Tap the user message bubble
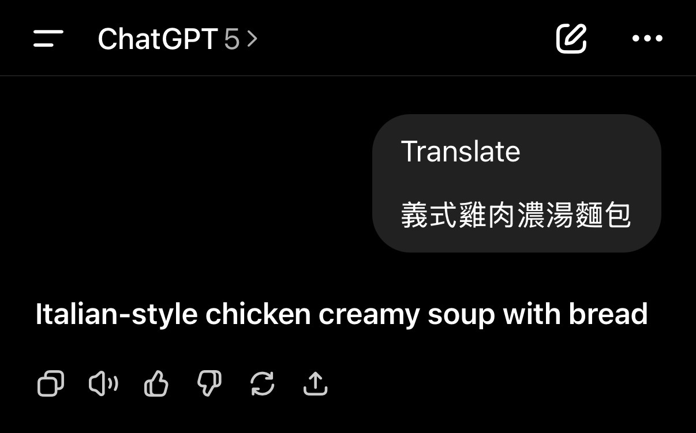The height and width of the screenshot is (433, 696). point(517,183)
